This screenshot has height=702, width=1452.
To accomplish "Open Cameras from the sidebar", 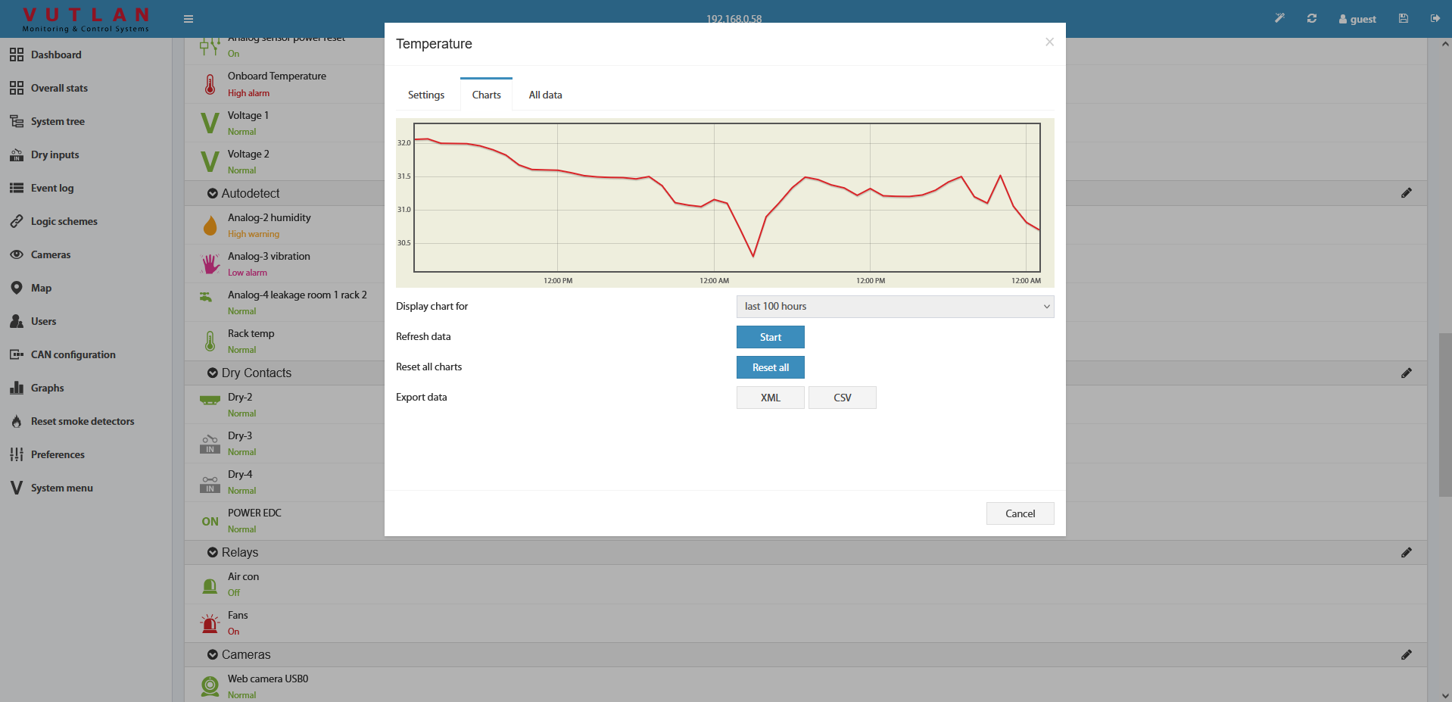I will [50, 254].
